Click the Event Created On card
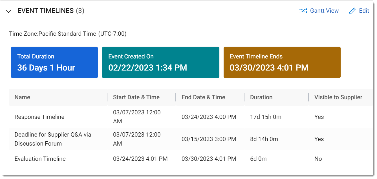The width and height of the screenshot is (377, 179). click(x=161, y=62)
